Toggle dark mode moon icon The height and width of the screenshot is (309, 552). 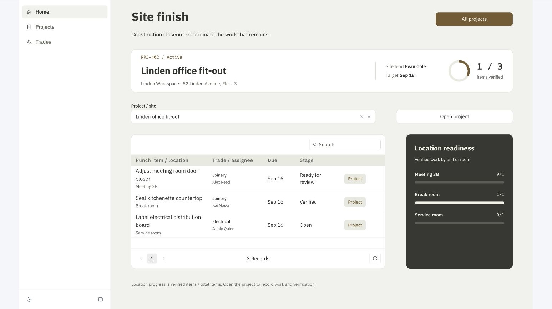pyautogui.click(x=29, y=299)
